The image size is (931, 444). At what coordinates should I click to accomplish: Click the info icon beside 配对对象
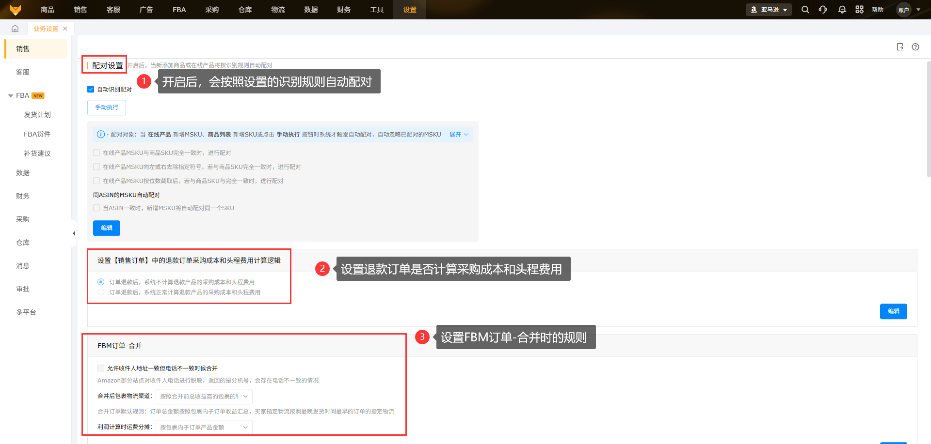click(101, 135)
